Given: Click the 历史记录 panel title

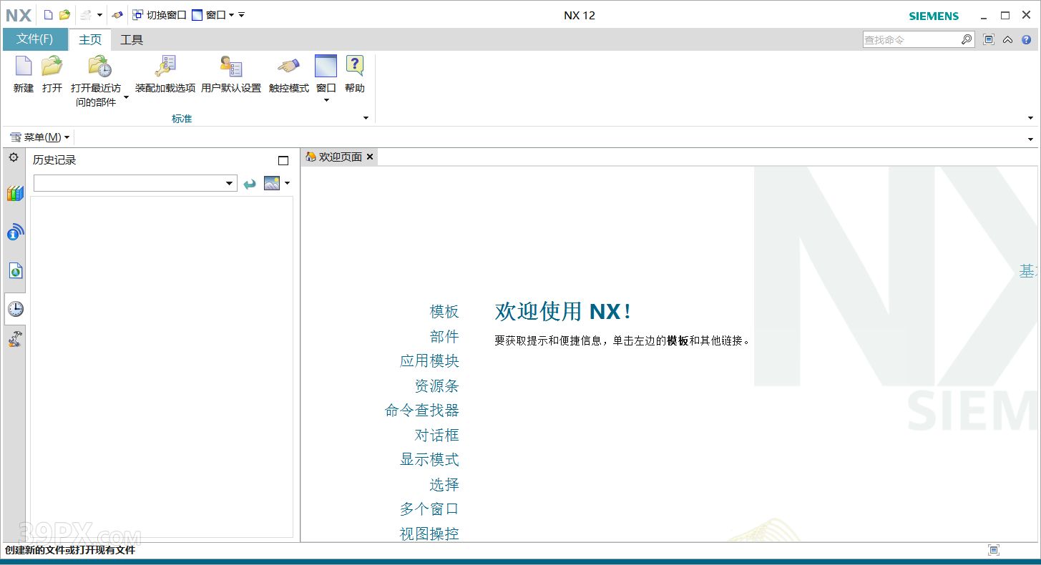Looking at the screenshot, I should click(54, 160).
